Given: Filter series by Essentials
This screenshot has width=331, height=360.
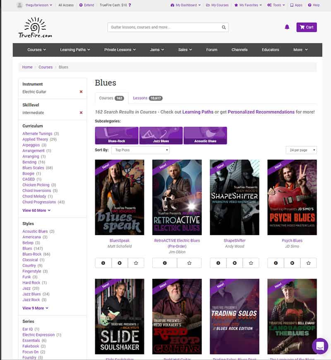Looking at the screenshot, I should coord(31,341).
